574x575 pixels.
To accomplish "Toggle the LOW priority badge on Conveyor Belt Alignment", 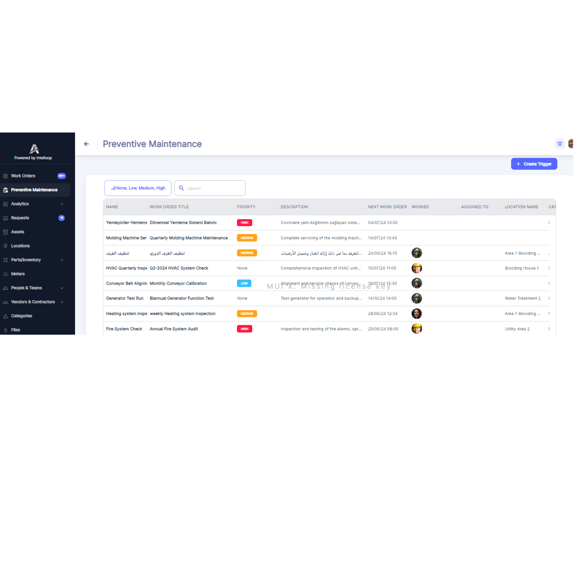I will tap(244, 283).
